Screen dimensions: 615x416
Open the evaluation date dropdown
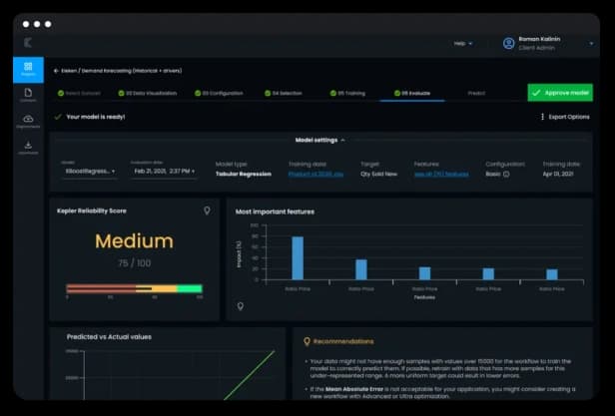tap(163, 172)
